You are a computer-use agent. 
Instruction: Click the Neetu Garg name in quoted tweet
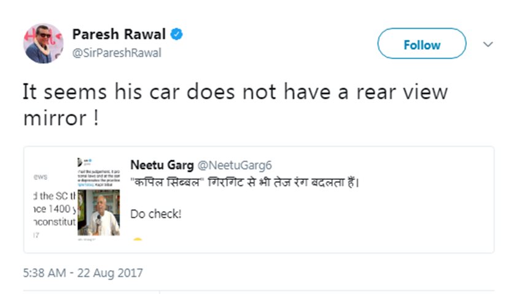[160, 164]
